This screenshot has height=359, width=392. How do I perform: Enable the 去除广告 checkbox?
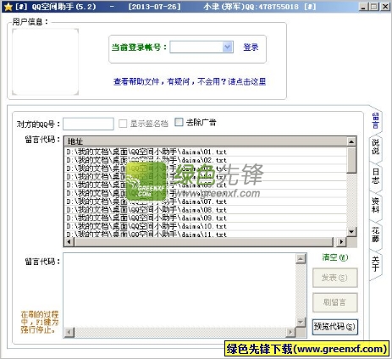[179, 122]
